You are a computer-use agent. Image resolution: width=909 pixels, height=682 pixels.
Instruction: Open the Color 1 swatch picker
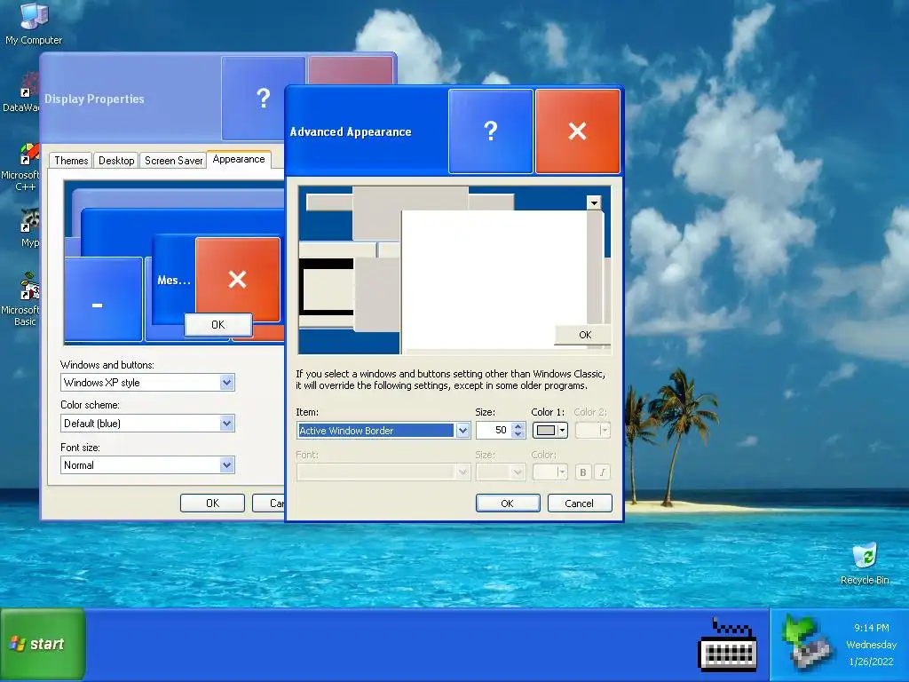pos(550,431)
